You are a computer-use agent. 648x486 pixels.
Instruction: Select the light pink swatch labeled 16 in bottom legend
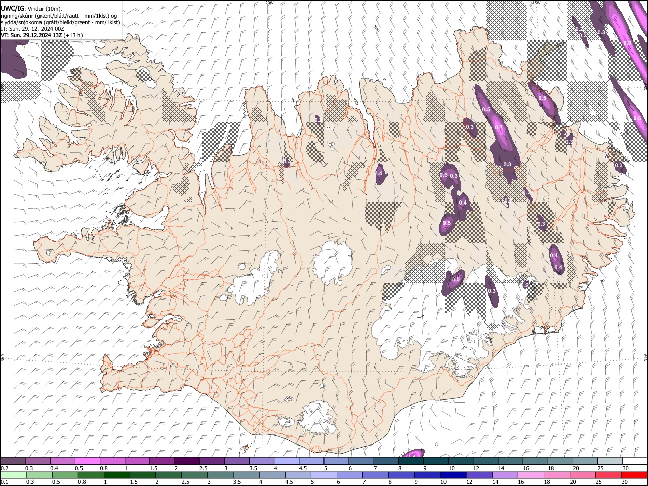(530, 475)
